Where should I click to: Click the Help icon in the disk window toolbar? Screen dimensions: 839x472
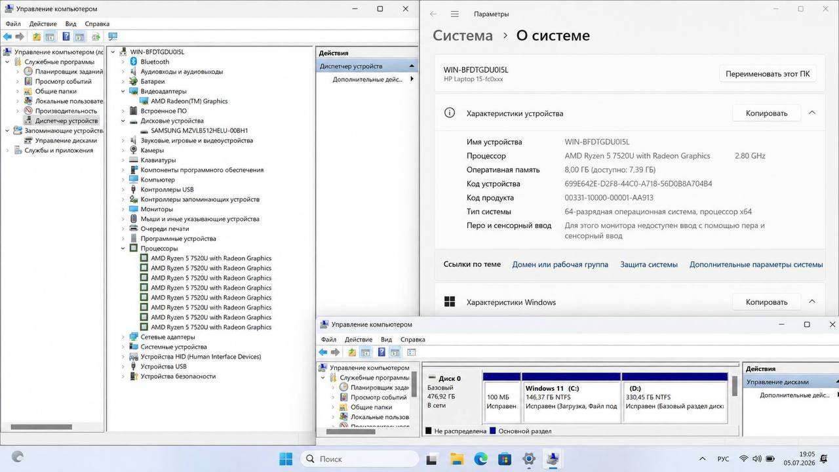point(381,352)
